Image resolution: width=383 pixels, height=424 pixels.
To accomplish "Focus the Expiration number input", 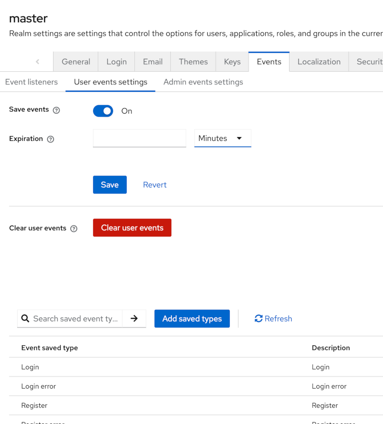I will tap(139, 138).
